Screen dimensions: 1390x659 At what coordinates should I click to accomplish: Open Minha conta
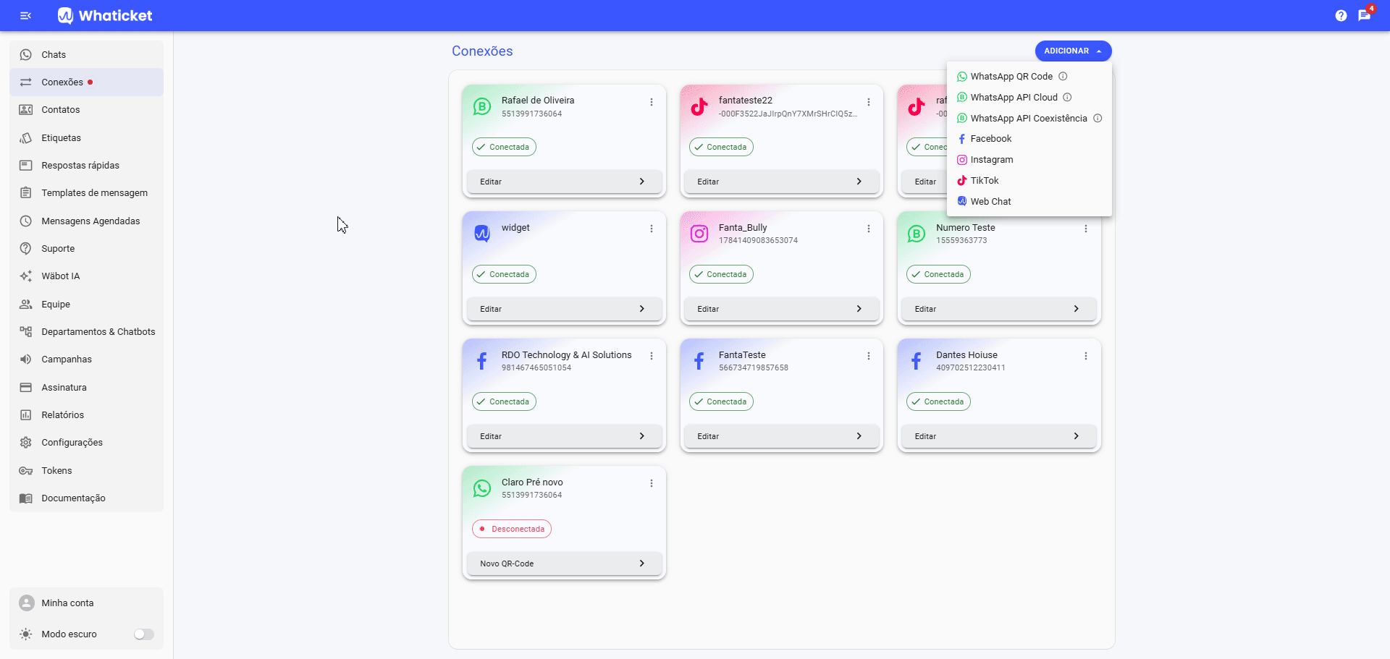pos(86,603)
